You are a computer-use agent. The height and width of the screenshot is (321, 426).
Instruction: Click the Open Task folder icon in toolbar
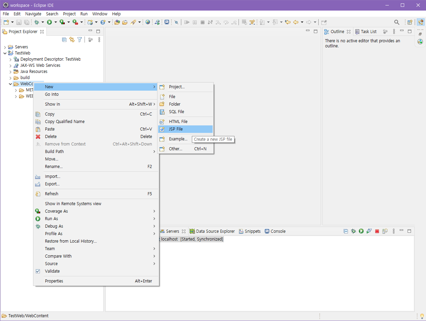click(x=125, y=22)
